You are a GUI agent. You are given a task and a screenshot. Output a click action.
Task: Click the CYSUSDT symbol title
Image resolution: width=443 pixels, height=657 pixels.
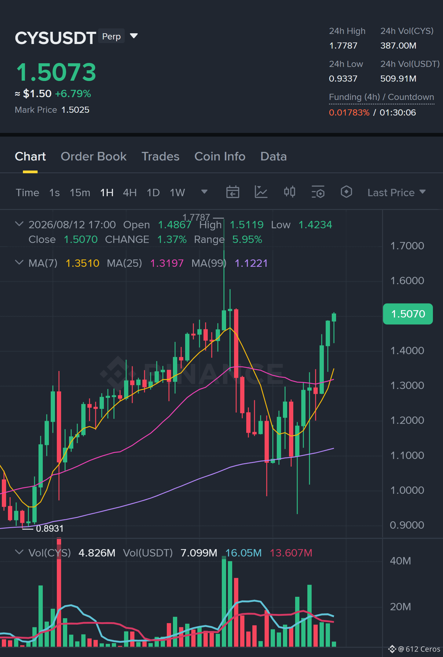(56, 38)
